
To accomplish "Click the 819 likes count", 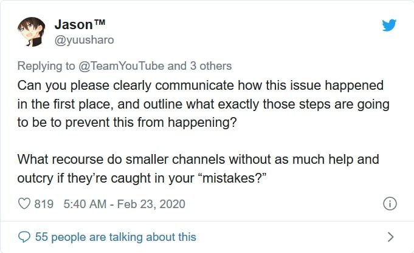I will pyautogui.click(x=44, y=204).
